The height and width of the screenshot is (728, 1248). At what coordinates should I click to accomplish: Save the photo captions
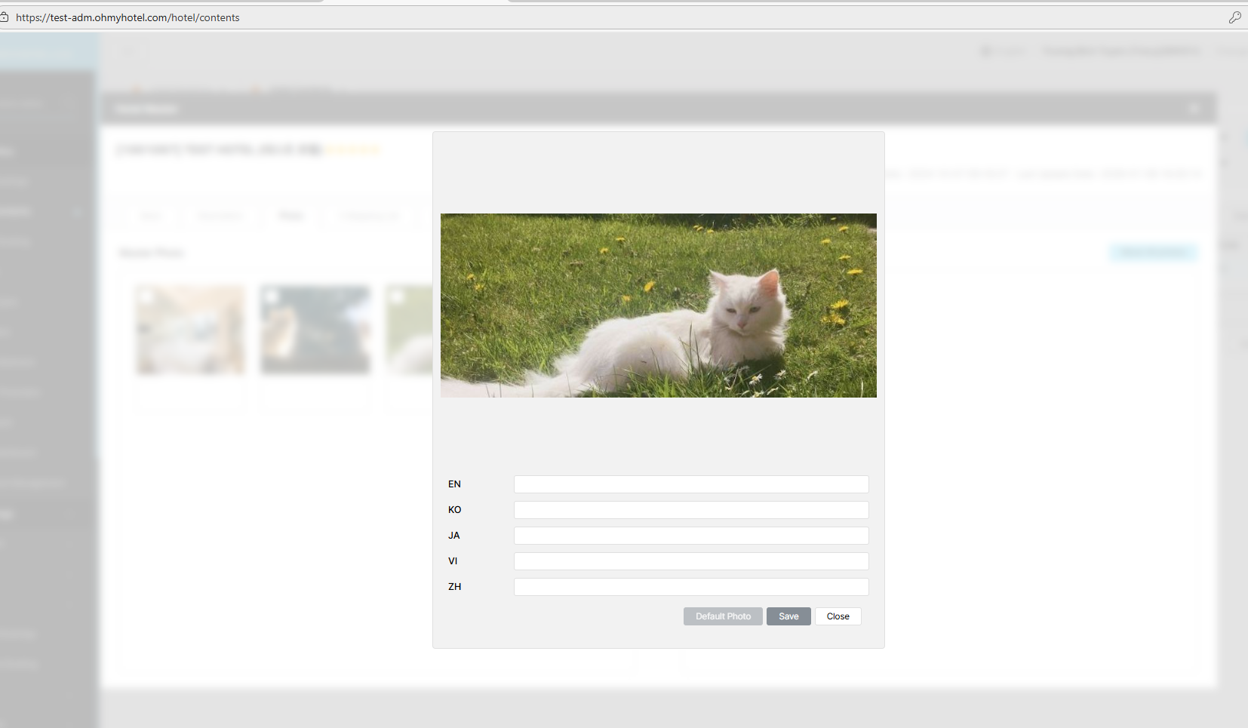[x=788, y=616]
